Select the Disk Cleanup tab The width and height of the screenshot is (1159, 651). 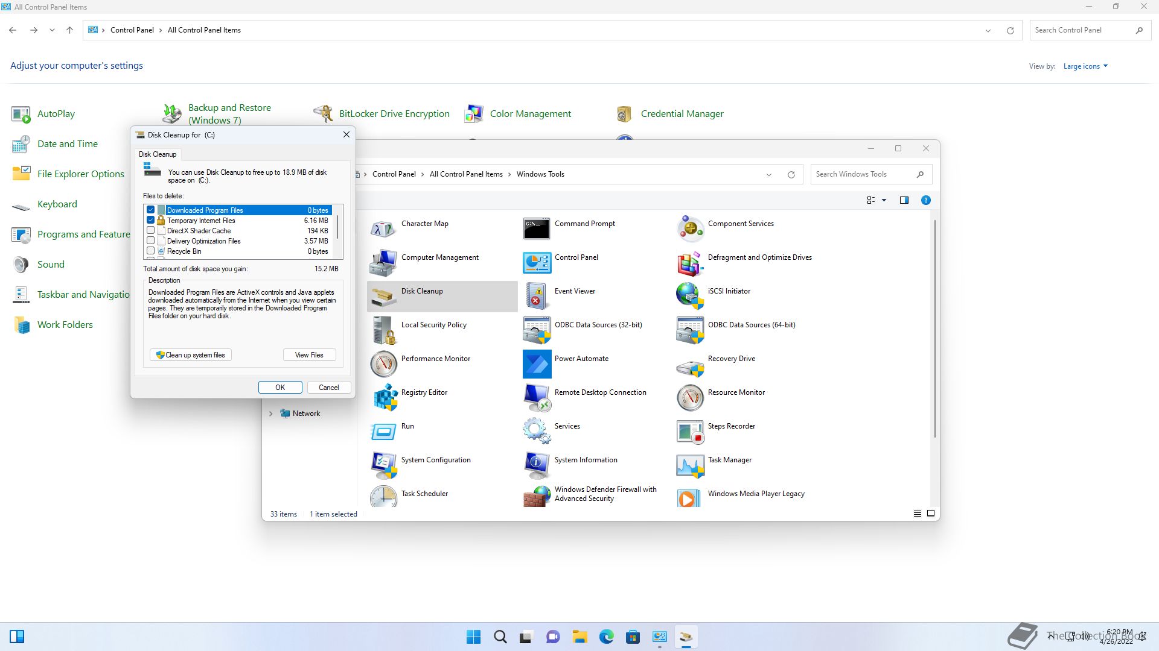point(158,154)
